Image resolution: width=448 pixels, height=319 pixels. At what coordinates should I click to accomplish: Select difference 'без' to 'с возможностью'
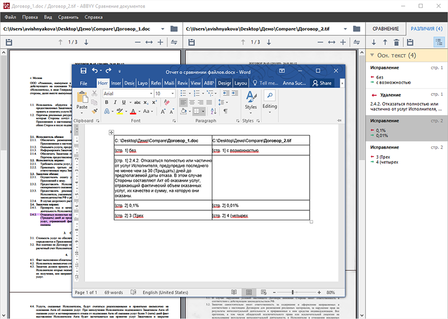click(x=407, y=76)
